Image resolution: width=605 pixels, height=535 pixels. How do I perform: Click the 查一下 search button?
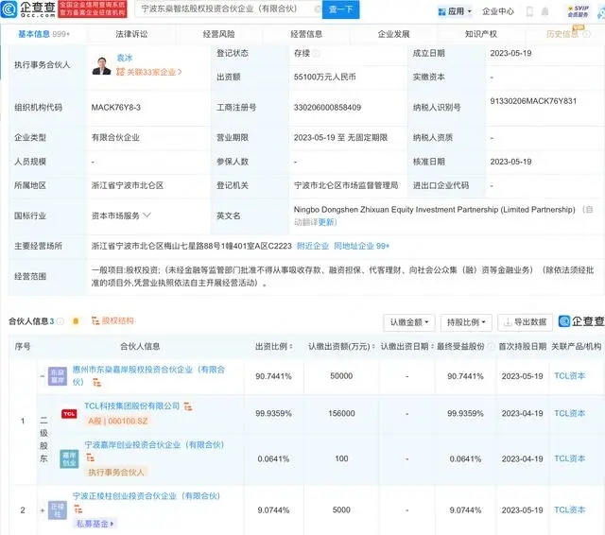tap(340, 11)
